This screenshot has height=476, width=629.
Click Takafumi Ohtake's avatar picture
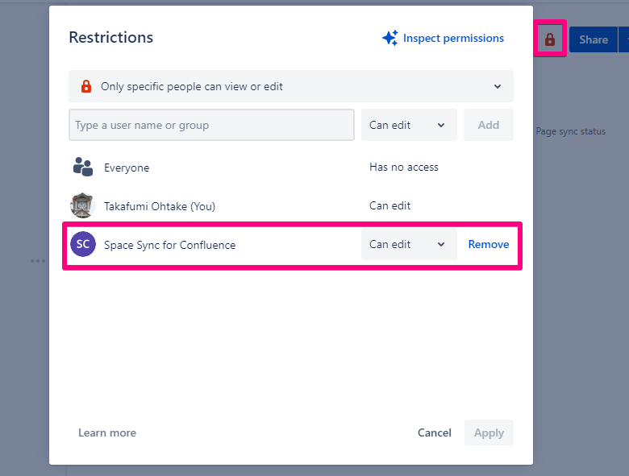pyautogui.click(x=83, y=205)
